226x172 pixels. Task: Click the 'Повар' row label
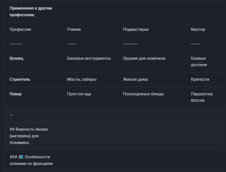pyautogui.click(x=15, y=94)
